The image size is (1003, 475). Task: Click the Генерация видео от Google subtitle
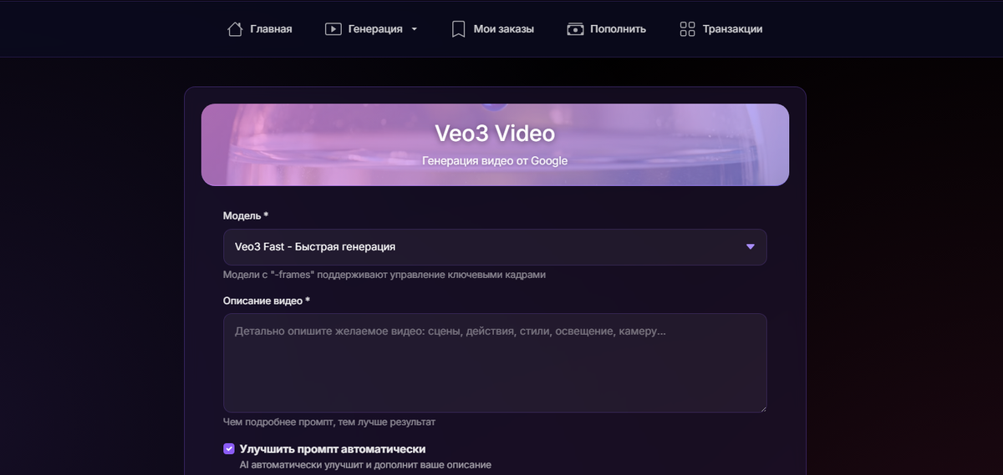[x=495, y=161]
